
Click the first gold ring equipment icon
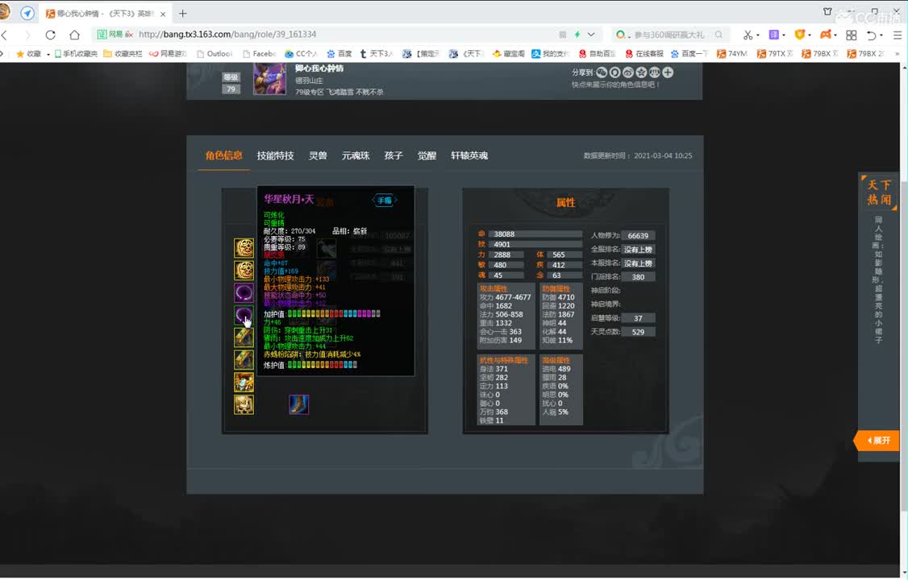[244, 248]
